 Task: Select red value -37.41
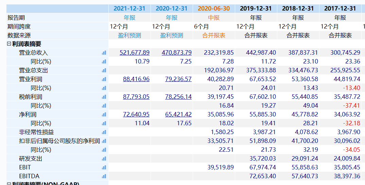(351, 106)
